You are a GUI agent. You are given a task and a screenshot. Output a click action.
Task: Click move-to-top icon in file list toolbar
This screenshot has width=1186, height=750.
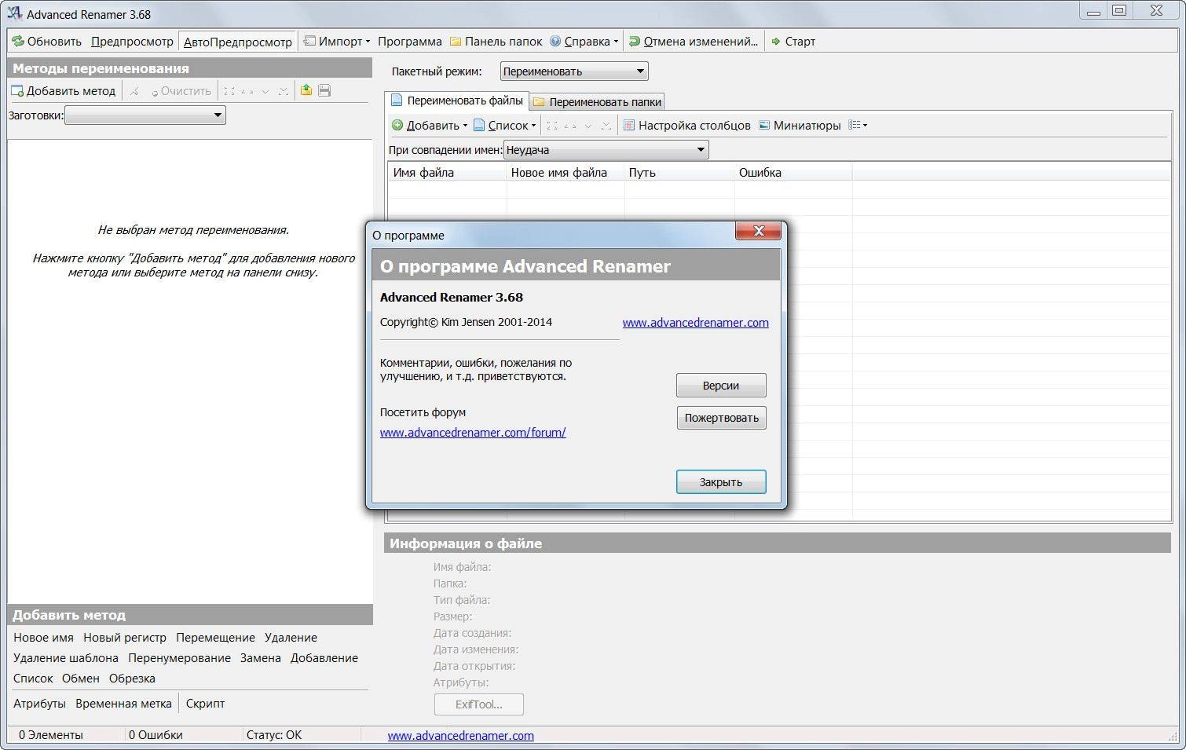pyautogui.click(x=552, y=126)
